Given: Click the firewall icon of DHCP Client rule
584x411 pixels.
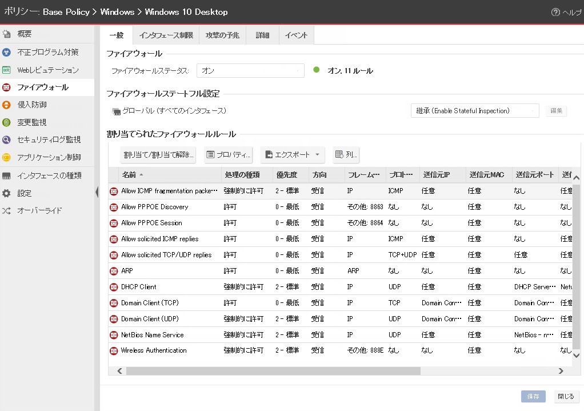Looking at the screenshot, I should [x=114, y=287].
